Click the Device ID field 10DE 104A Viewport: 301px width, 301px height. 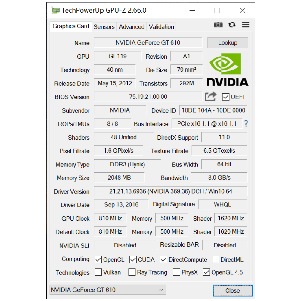(x=213, y=110)
